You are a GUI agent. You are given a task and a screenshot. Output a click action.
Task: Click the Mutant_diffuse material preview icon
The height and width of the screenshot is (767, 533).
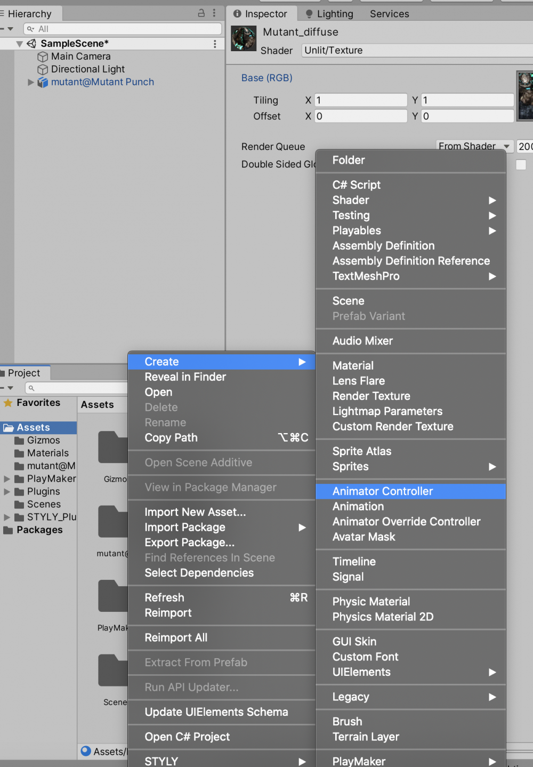(x=244, y=38)
